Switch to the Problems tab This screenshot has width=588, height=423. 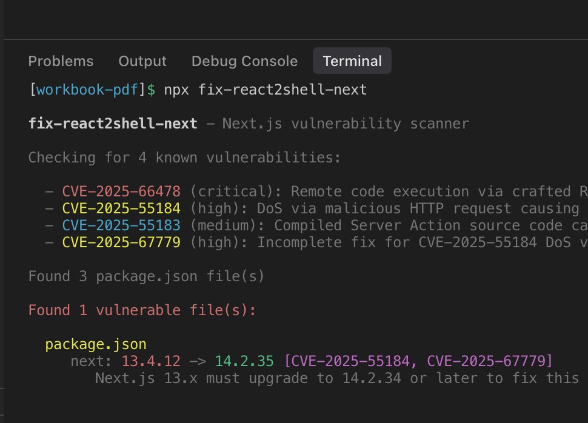(x=61, y=61)
